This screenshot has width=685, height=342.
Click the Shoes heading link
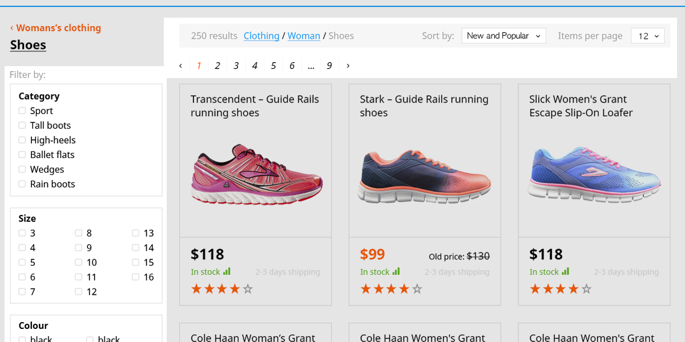[28, 45]
